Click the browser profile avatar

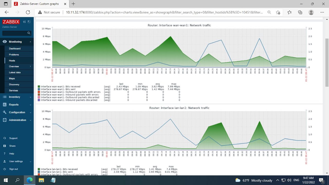coord(311,12)
